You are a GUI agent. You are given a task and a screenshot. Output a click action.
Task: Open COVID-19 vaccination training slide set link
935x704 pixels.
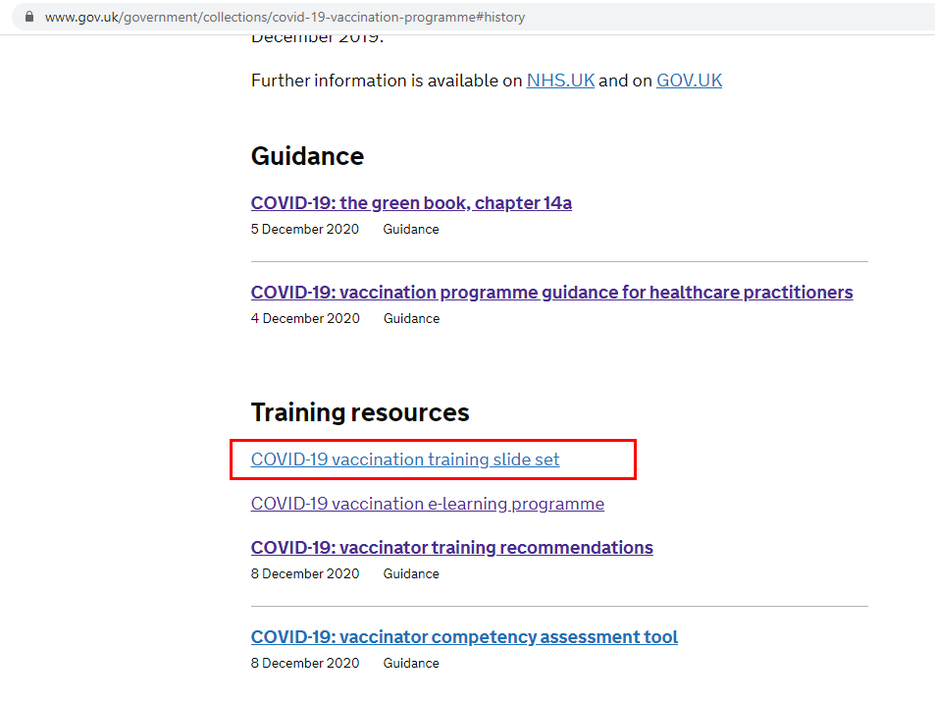405,460
